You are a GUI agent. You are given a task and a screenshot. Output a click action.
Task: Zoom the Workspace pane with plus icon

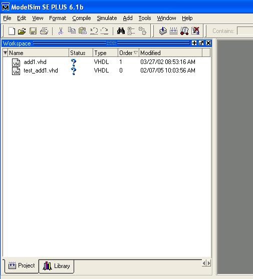[x=194, y=43]
